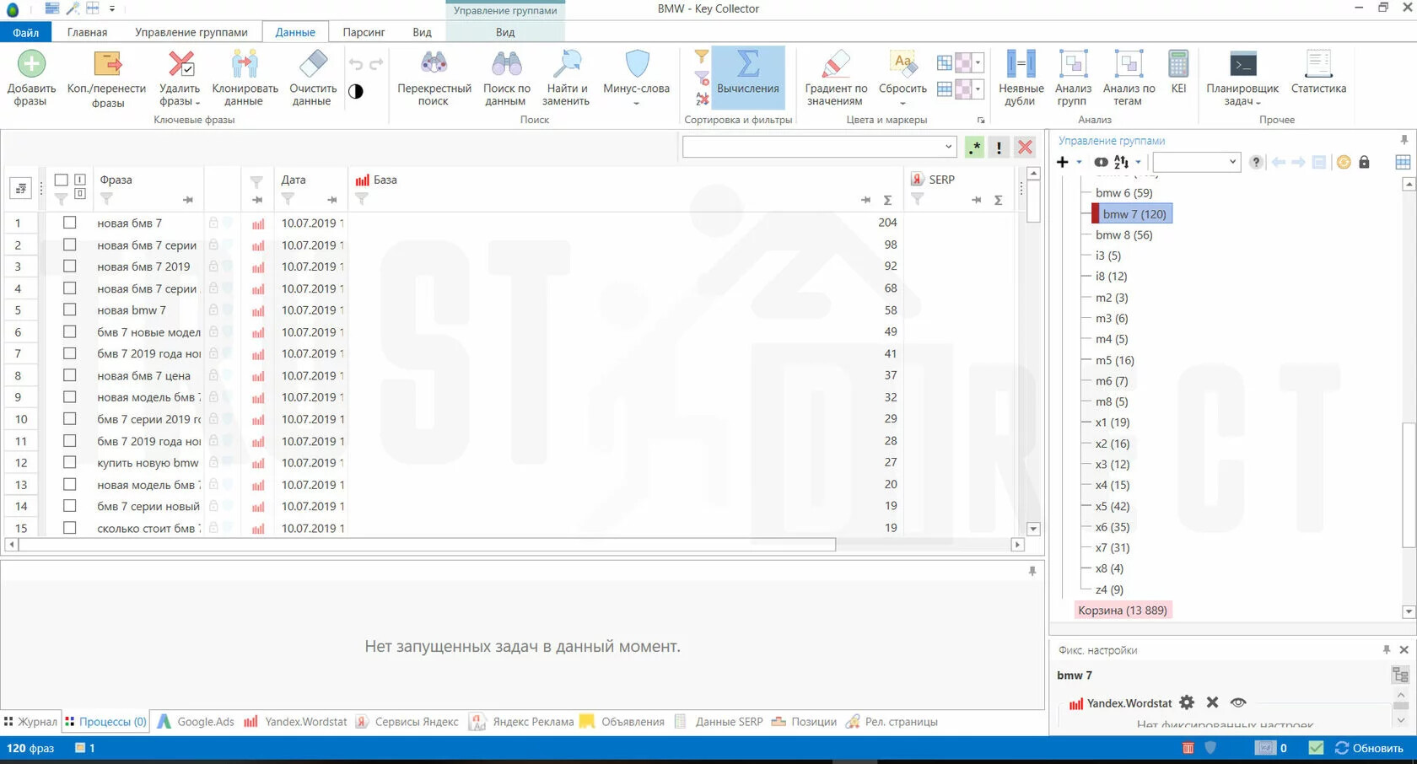Toggle the eye icon for Yandex.Wordstat settings

pyautogui.click(x=1238, y=702)
